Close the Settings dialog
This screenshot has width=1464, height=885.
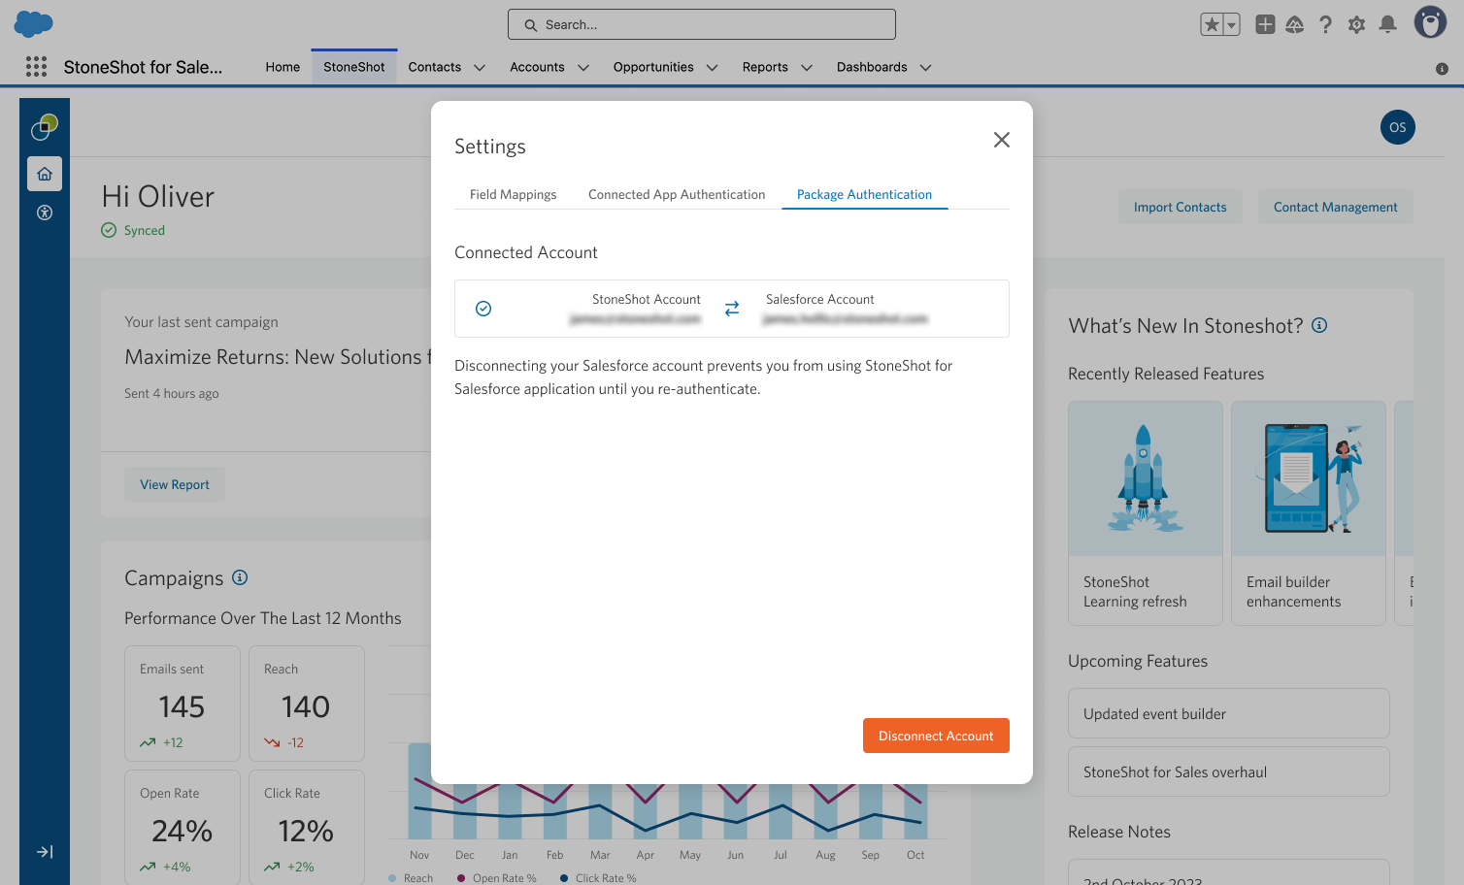[1002, 140]
